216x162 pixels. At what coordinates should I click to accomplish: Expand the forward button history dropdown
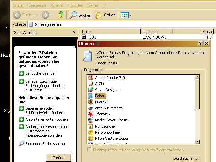(x=53, y=15)
